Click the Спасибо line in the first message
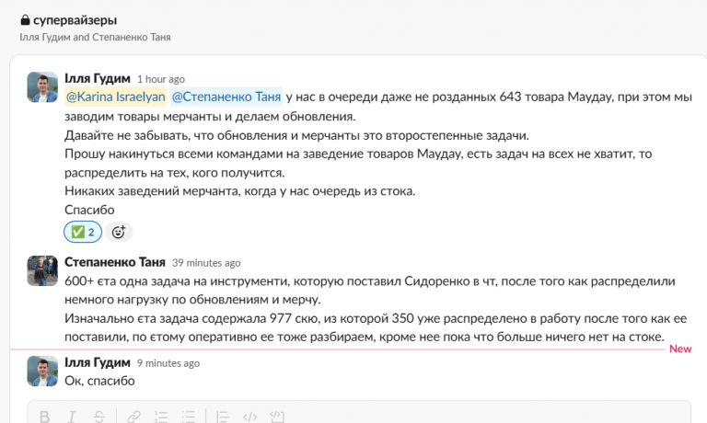 click(x=89, y=210)
